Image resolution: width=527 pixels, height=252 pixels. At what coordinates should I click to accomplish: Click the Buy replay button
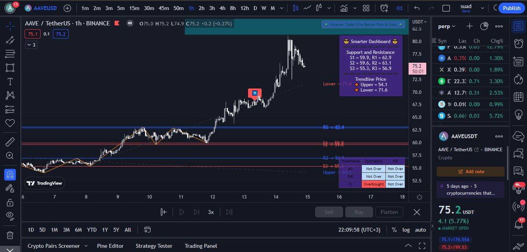[359, 212]
